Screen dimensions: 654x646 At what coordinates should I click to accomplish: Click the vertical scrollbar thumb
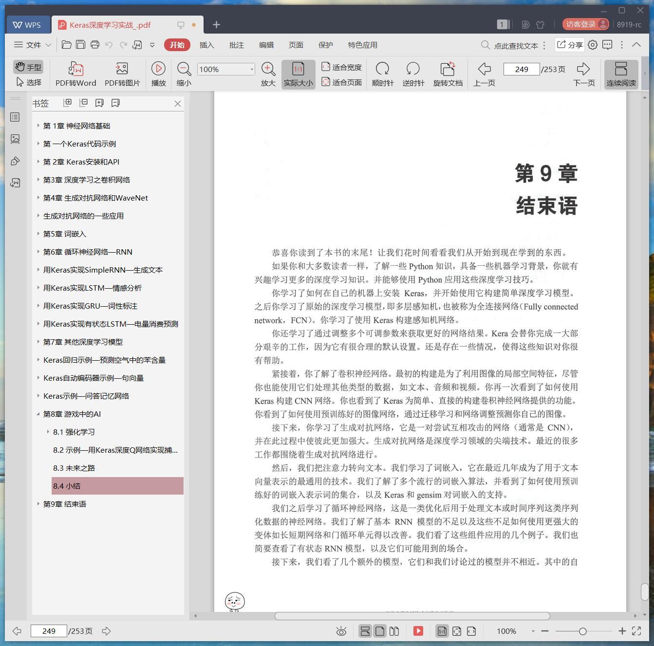click(x=644, y=592)
